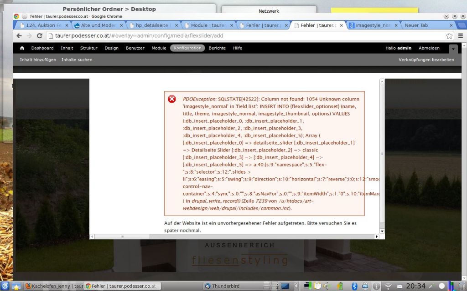Open the Konfiguration admin menu
The image size is (467, 291).
tap(187, 48)
